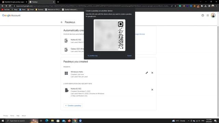Screen dimensions: 219x123
Task: Switch to the Google passkey support tab
Action: pos(14,2)
